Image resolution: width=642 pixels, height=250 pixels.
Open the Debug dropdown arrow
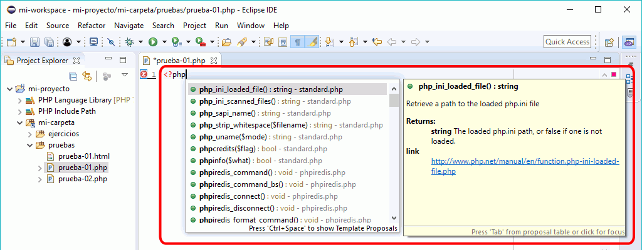coord(140,42)
